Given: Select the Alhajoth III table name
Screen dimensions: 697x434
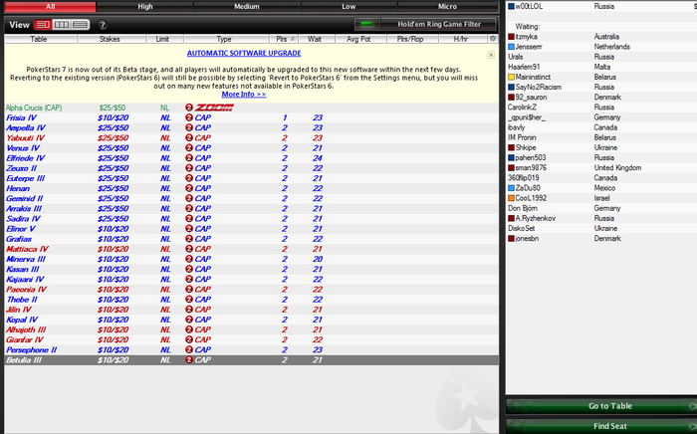Looking at the screenshot, I should point(26,329).
